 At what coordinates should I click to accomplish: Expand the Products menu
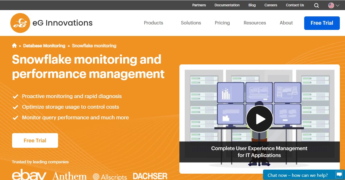click(x=153, y=23)
